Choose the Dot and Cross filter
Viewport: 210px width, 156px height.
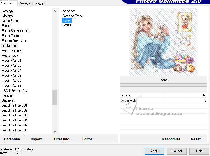click(x=72, y=16)
